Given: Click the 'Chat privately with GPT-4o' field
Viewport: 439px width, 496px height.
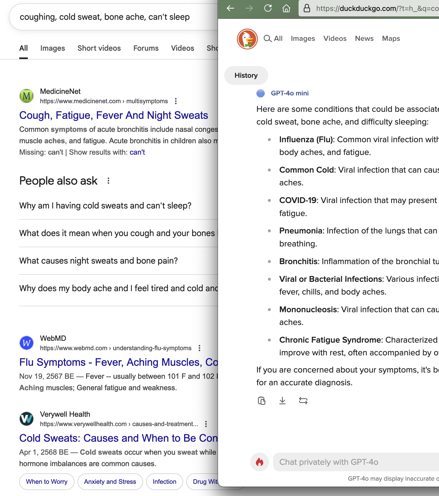Looking at the screenshot, I should [356, 462].
